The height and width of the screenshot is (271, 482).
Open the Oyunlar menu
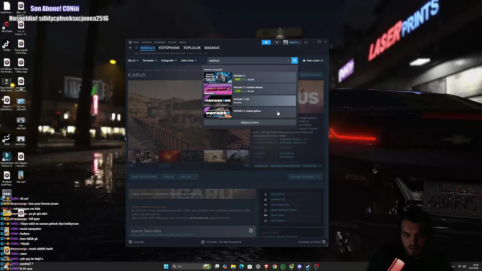click(x=172, y=42)
